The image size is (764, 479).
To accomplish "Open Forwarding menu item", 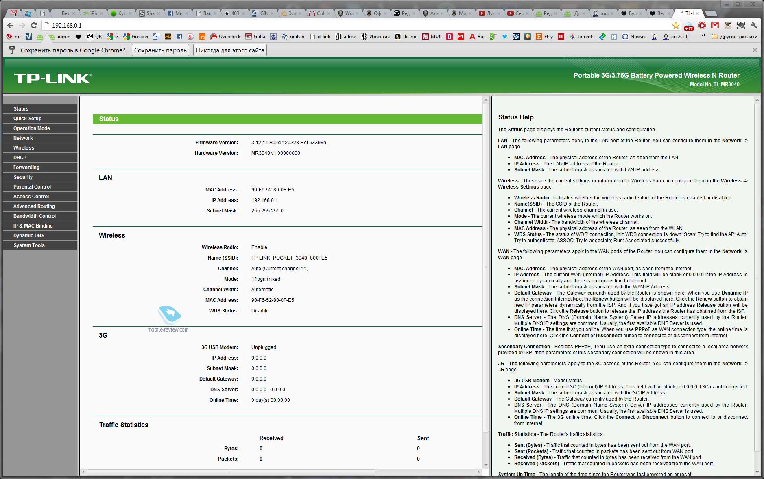I will [40, 167].
